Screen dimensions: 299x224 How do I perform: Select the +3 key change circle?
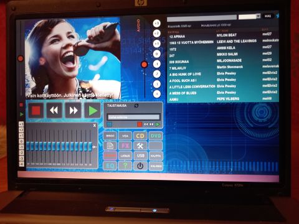[157, 23]
